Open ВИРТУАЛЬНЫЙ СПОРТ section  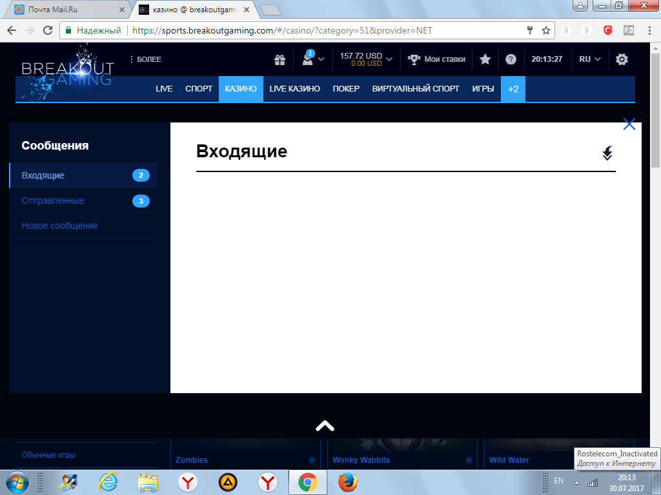415,89
